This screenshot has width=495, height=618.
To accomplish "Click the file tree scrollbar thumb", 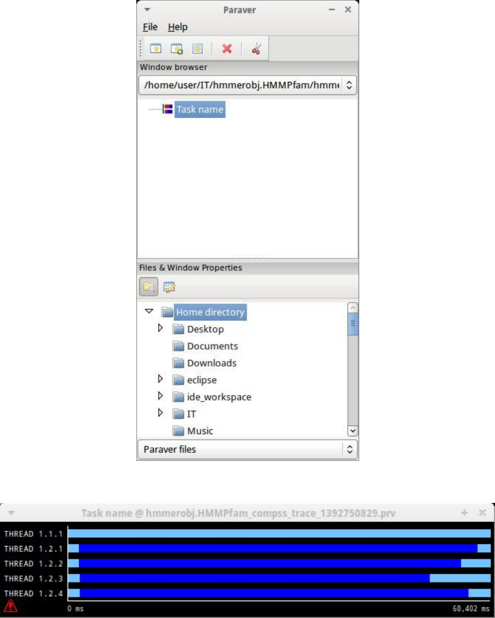I will pos(353,323).
